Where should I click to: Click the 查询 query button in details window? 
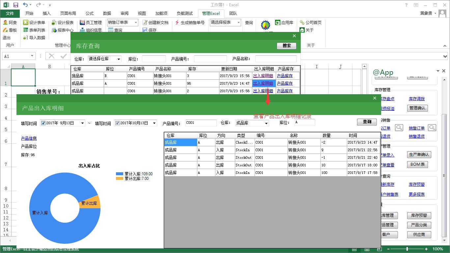367,122
